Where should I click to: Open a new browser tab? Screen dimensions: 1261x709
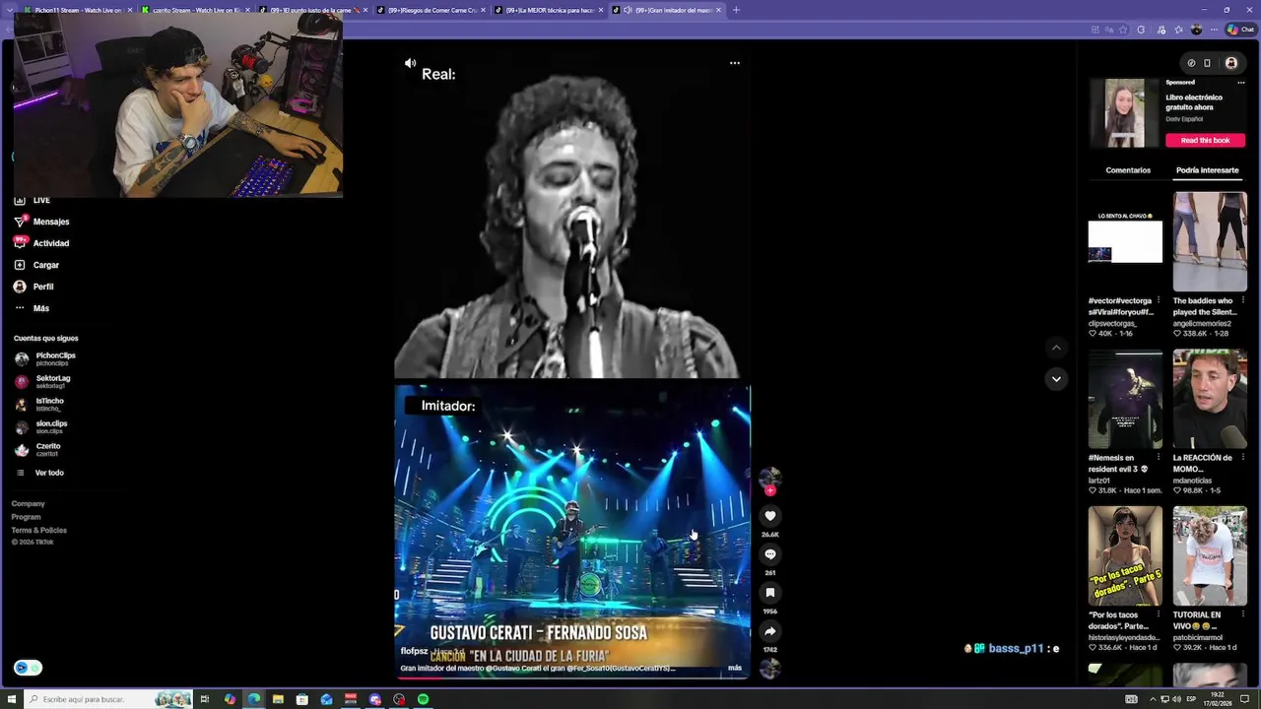pyautogui.click(x=736, y=10)
